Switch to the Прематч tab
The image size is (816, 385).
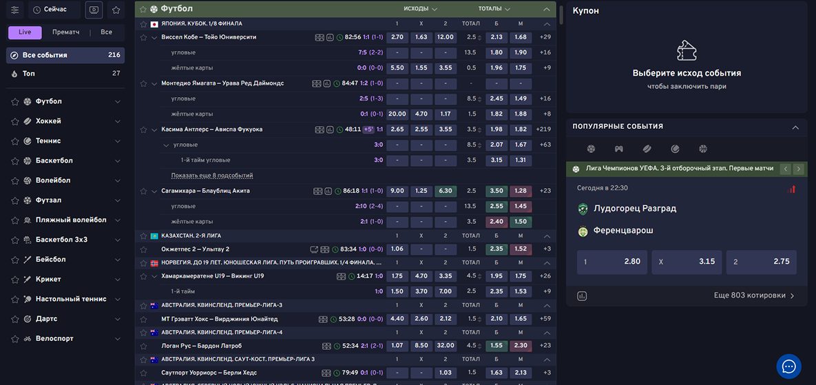(x=65, y=32)
